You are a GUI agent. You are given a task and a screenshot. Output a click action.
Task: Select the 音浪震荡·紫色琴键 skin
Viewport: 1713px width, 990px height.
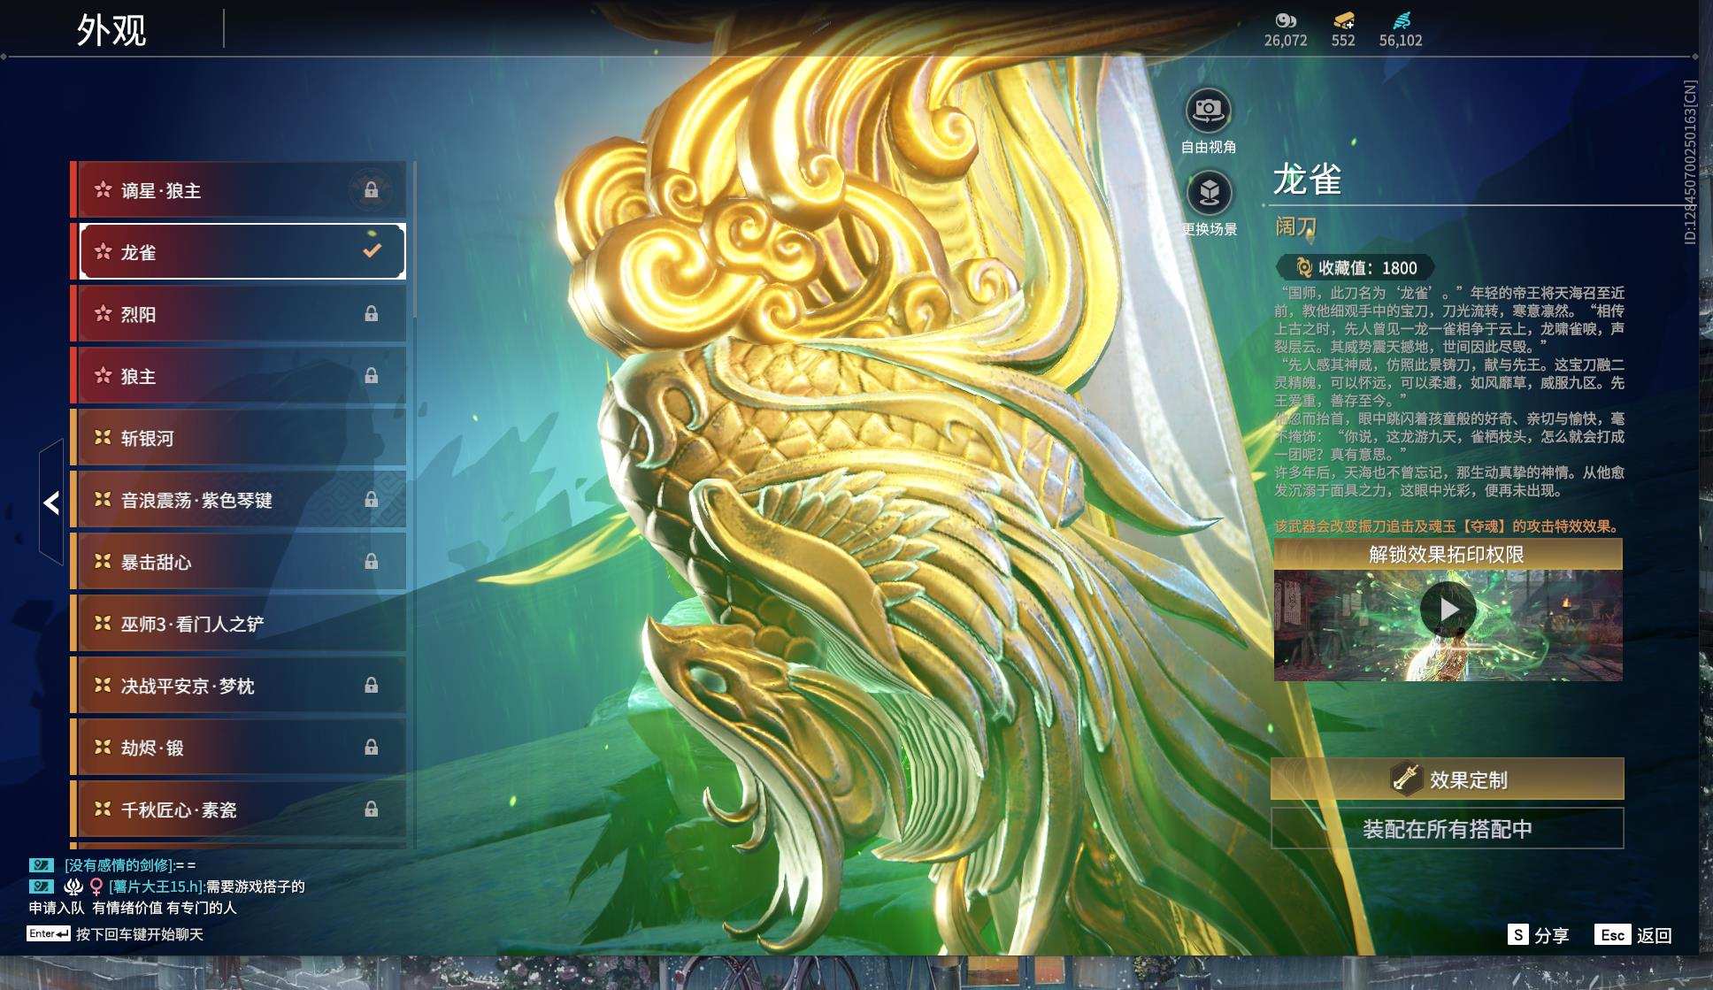click(238, 499)
